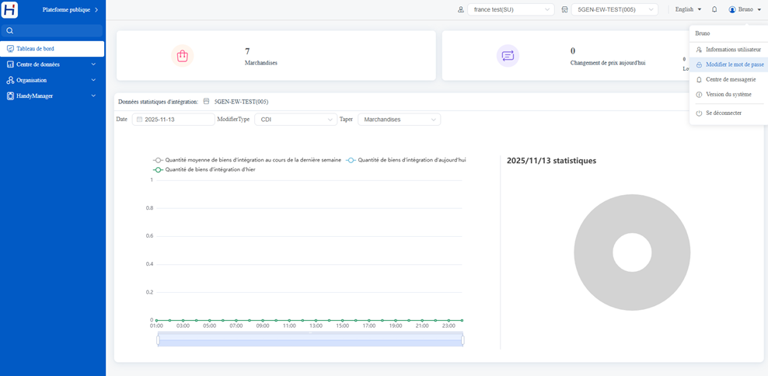Expand the Centre de données menu chevron
The height and width of the screenshot is (376, 768).
[x=93, y=64]
